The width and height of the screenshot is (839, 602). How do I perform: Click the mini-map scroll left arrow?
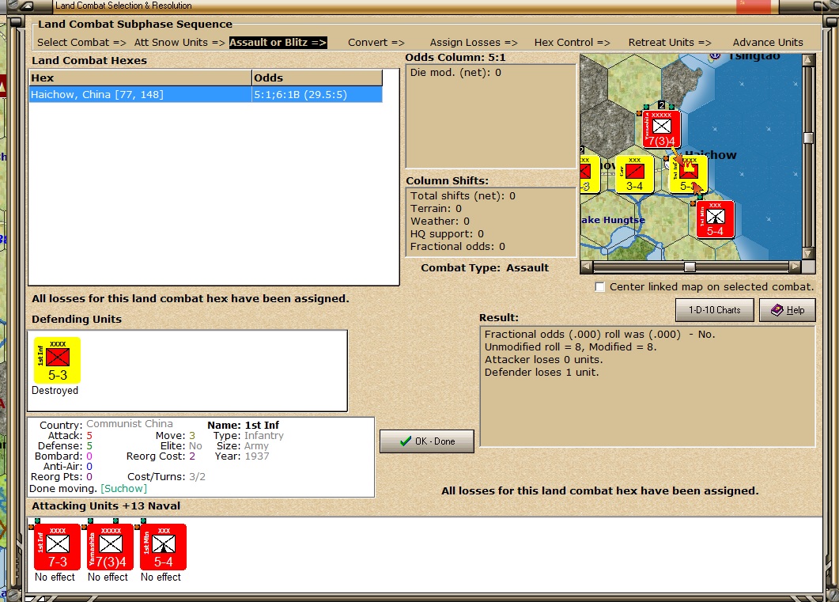click(x=587, y=266)
